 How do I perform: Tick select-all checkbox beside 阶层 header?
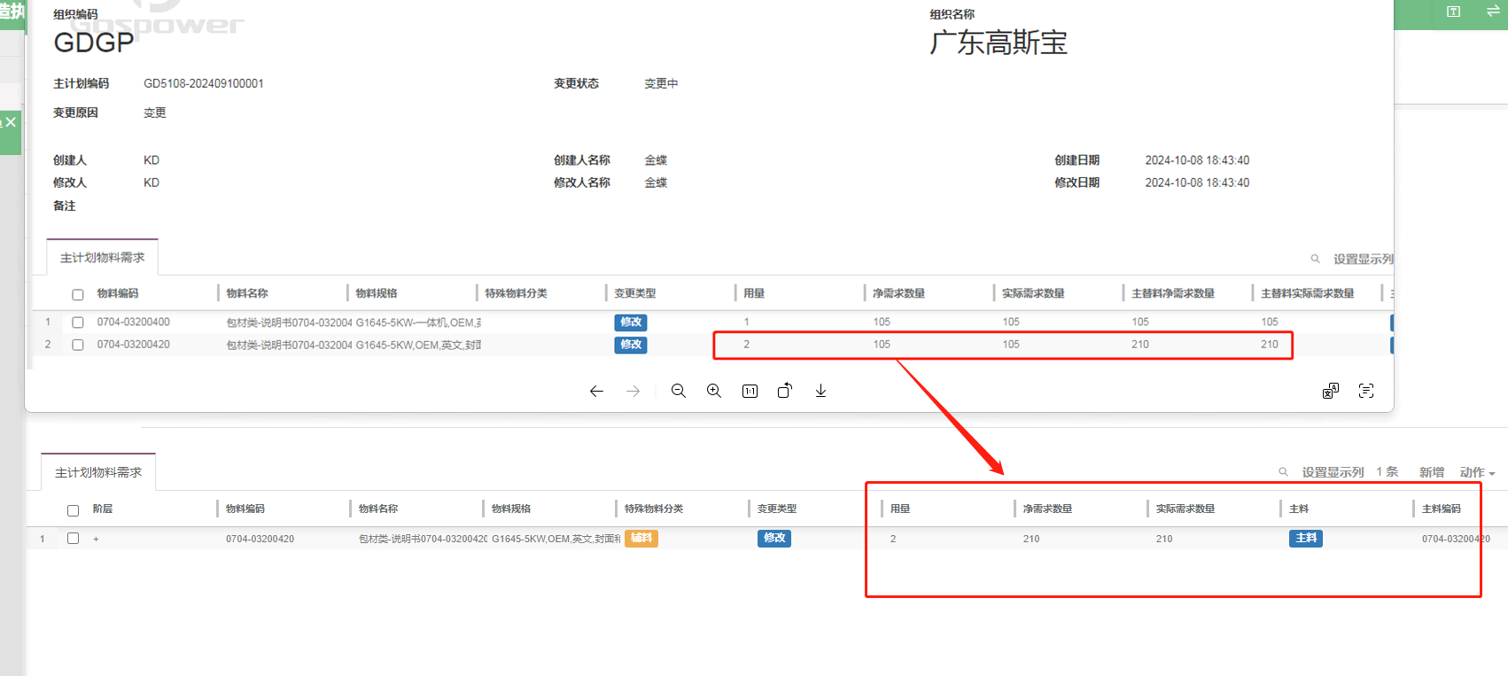pos(74,509)
